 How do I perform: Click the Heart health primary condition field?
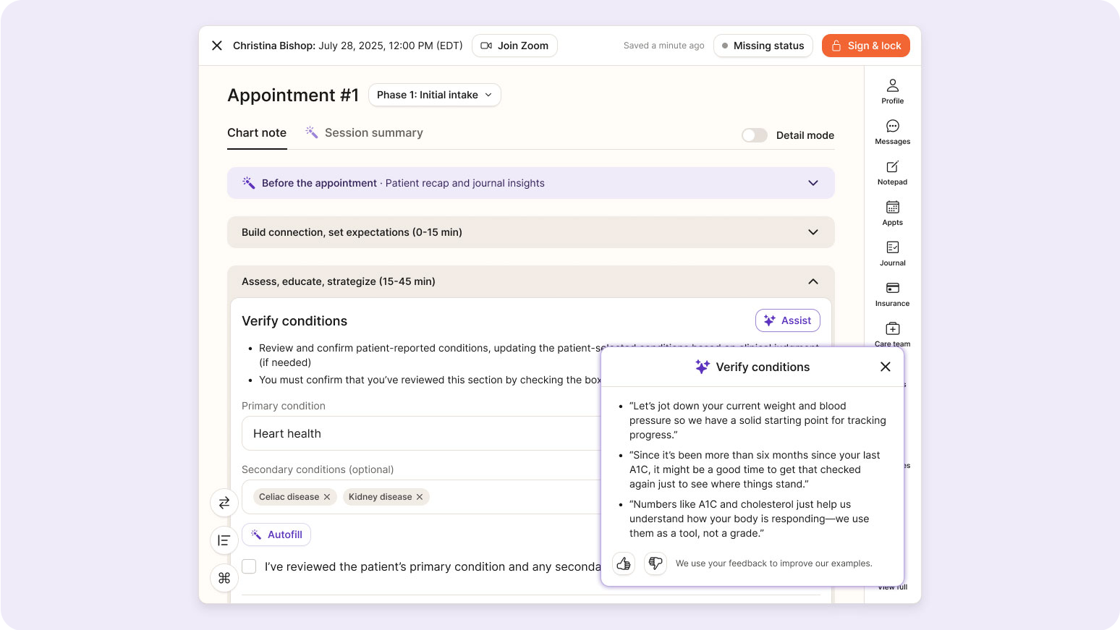(x=421, y=433)
